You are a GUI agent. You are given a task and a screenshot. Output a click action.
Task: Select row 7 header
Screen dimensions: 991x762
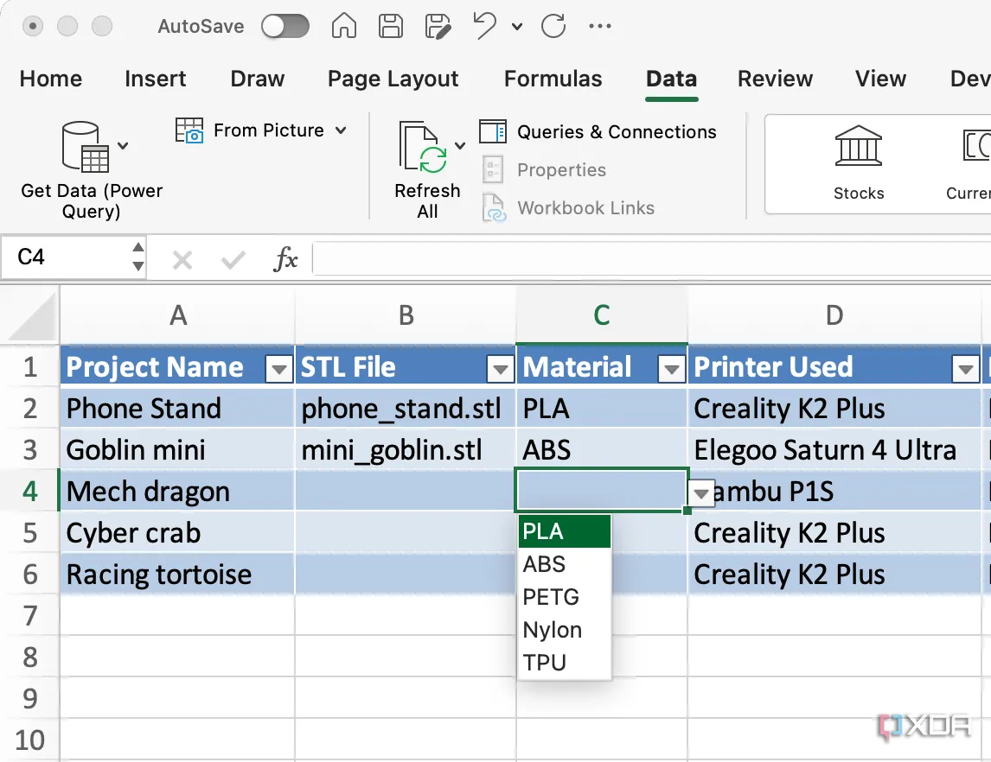[29, 615]
